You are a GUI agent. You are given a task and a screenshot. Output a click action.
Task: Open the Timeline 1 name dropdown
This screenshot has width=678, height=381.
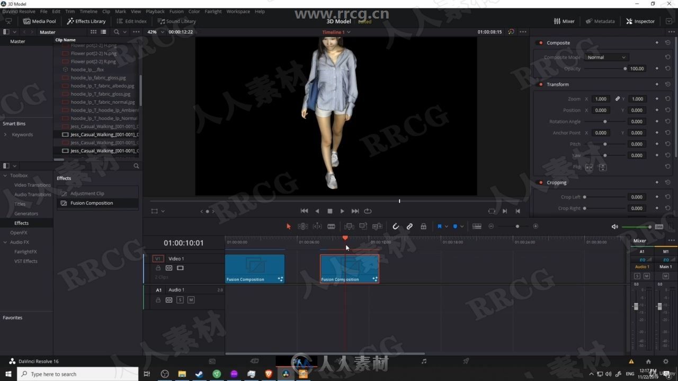click(336, 32)
